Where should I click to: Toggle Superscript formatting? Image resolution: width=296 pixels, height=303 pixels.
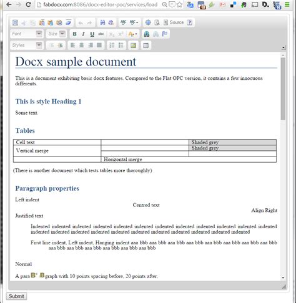(121, 34)
